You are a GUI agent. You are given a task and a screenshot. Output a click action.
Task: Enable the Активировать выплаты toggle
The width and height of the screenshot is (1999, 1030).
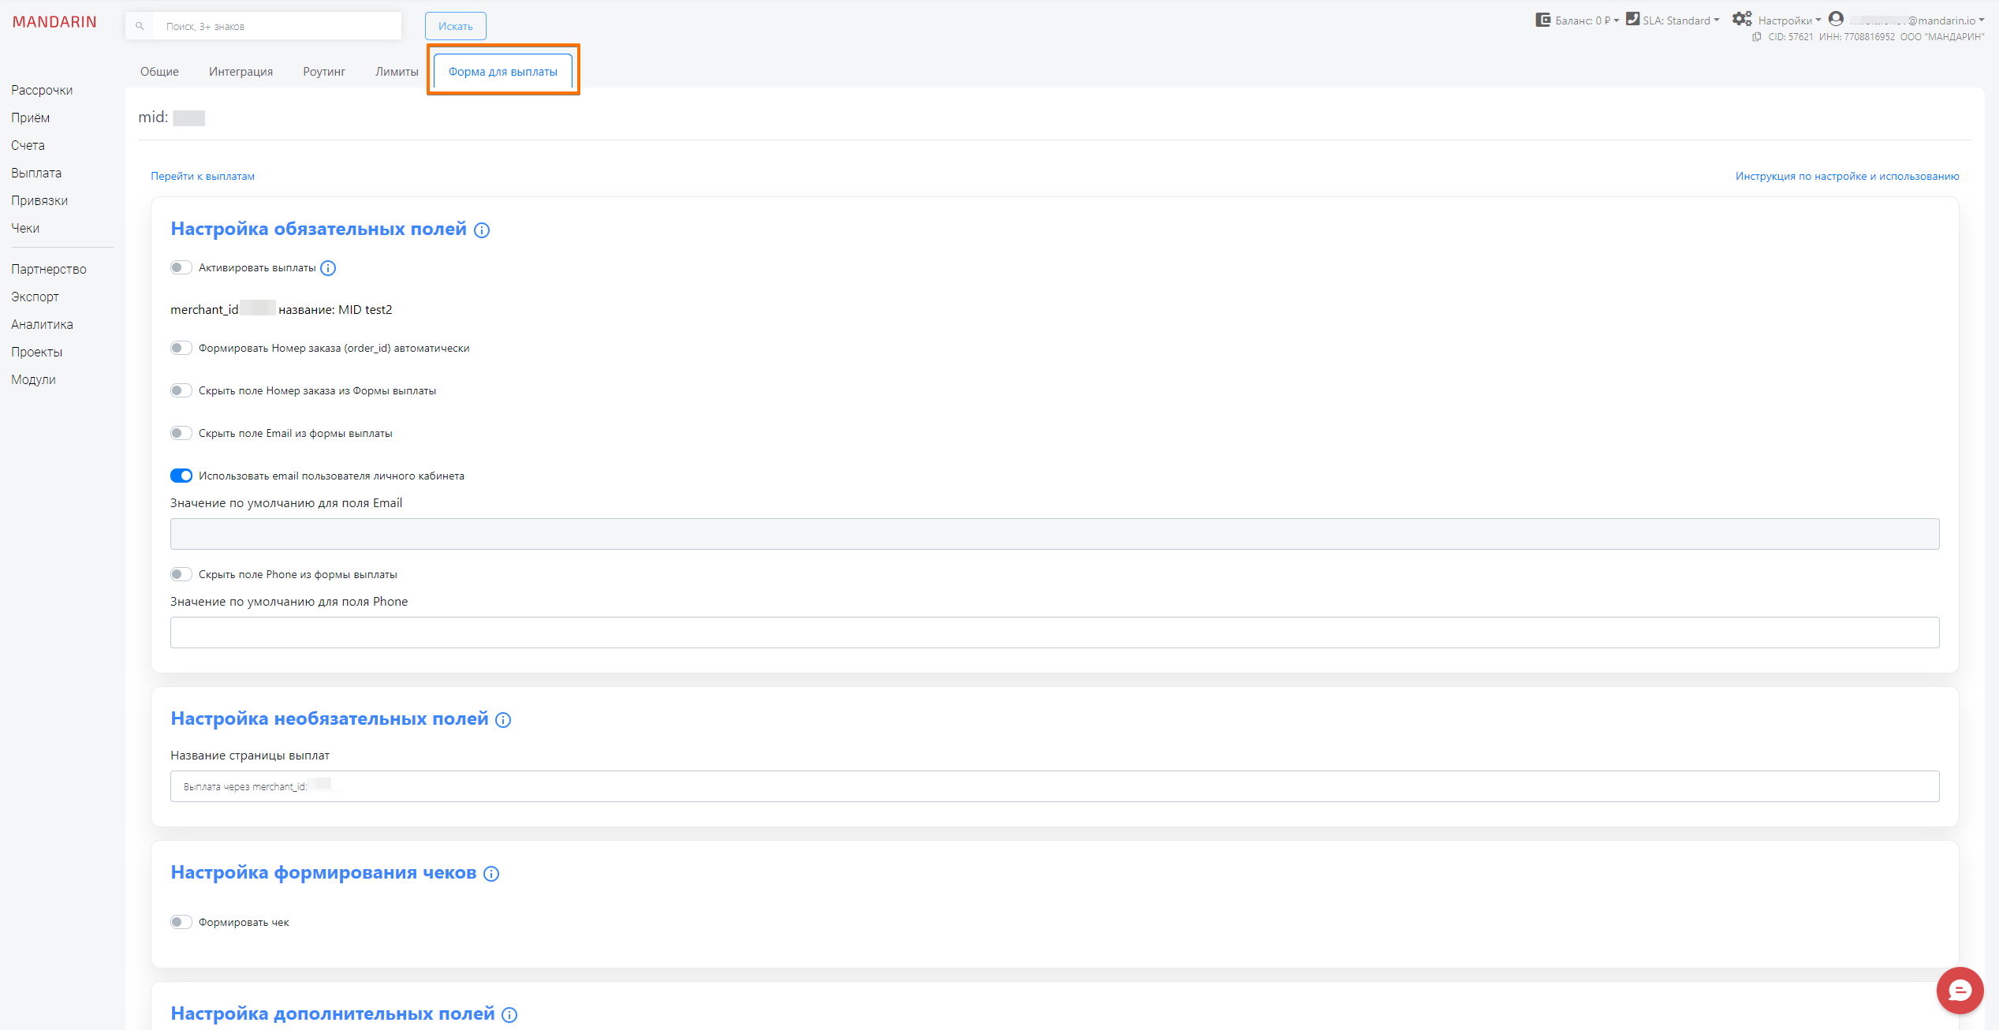181,267
